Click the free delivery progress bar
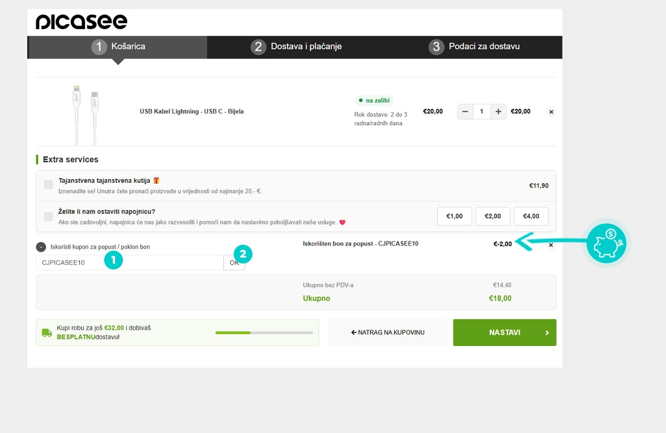Viewport: 666px width, 433px height. pyautogui.click(x=264, y=333)
